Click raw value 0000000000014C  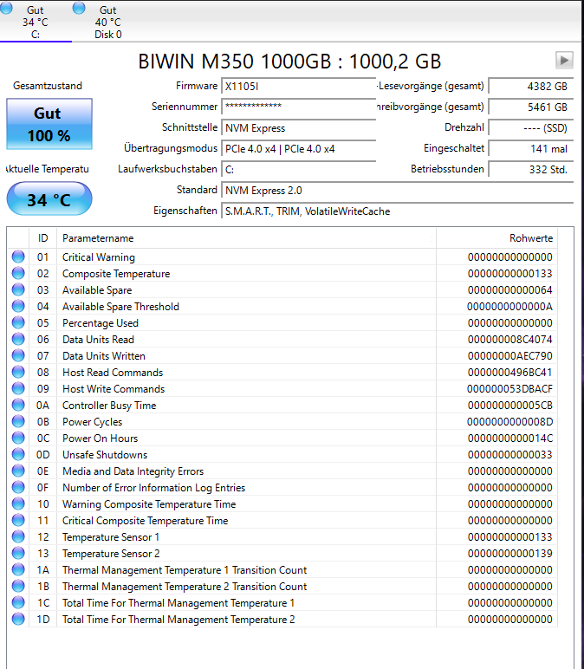(510, 438)
